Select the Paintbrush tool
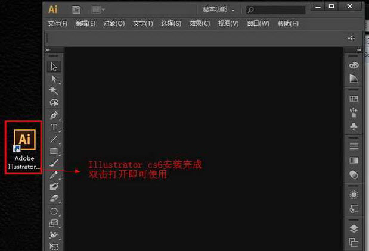Screen dimensions: 369x251 tap(54, 163)
